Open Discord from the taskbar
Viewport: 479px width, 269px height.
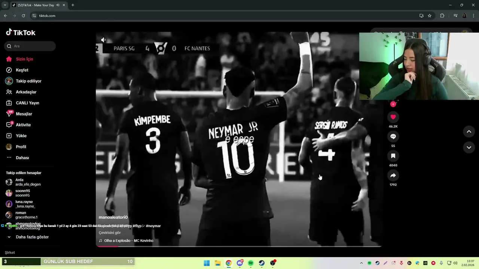tap(240, 263)
